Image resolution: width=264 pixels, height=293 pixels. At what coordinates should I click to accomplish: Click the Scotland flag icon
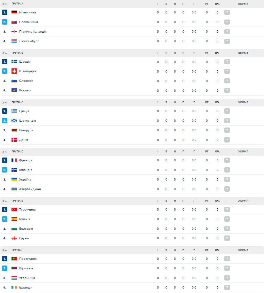click(14, 121)
